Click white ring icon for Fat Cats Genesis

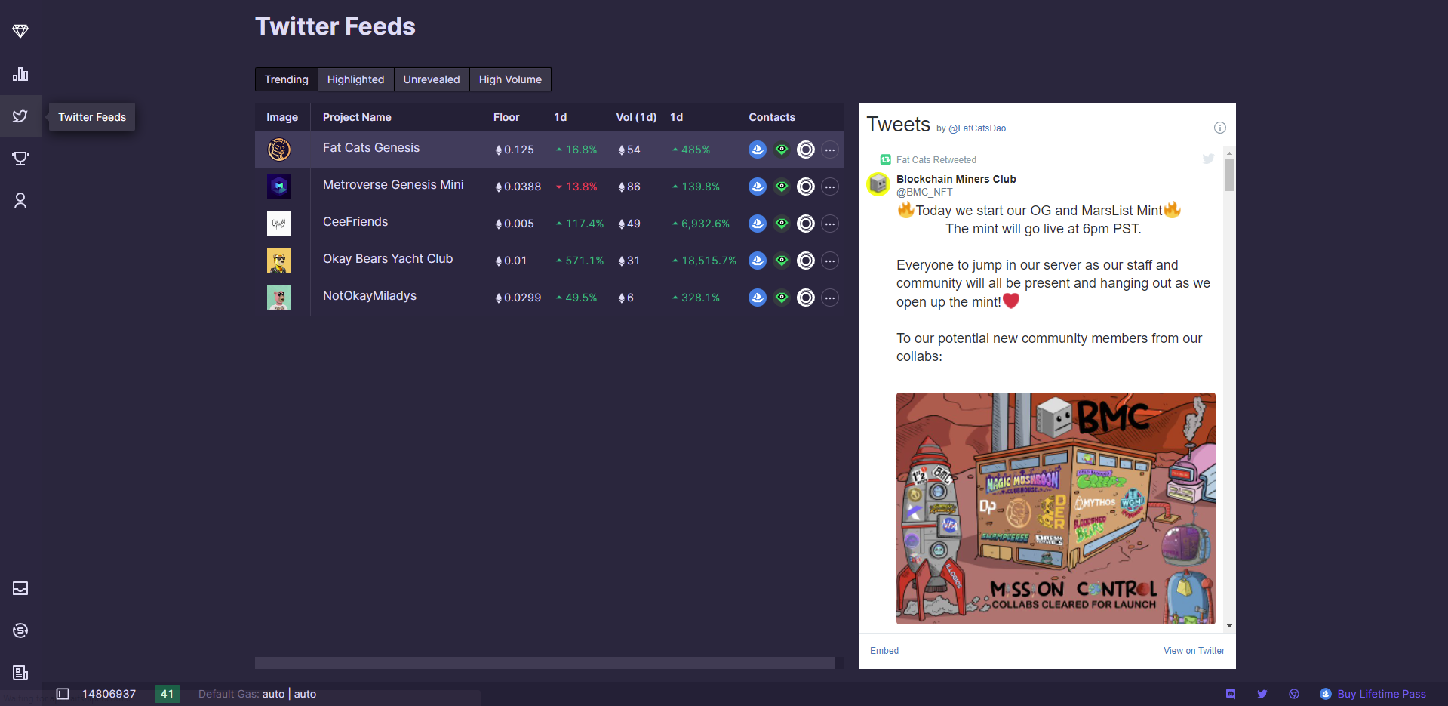tap(806, 150)
